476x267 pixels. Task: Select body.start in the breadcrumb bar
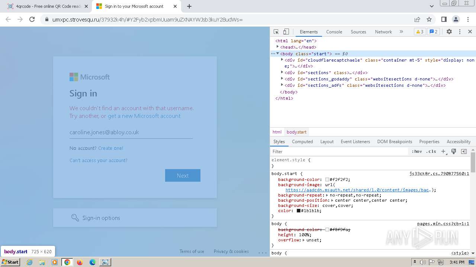tap(296, 132)
